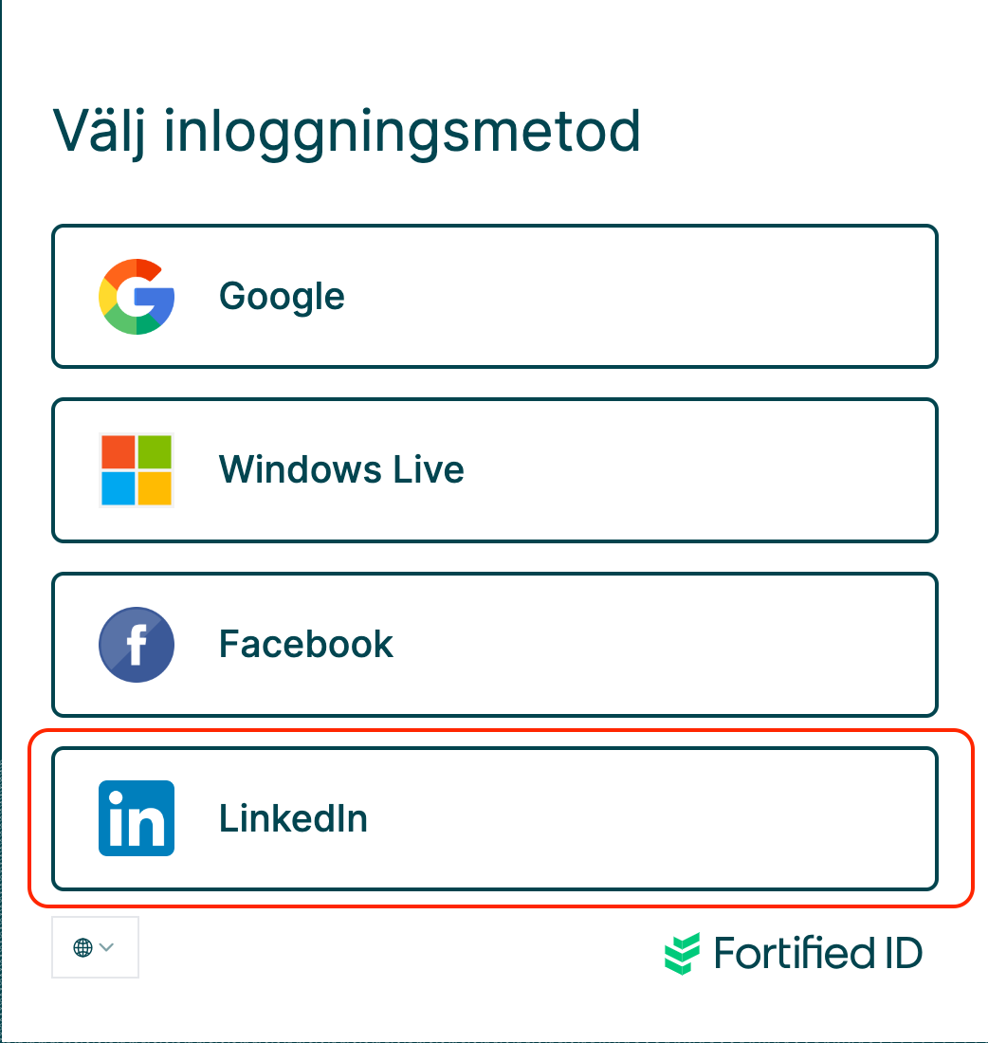988x1043 pixels.
Task: Expand the language chevron arrow
Action: click(107, 947)
